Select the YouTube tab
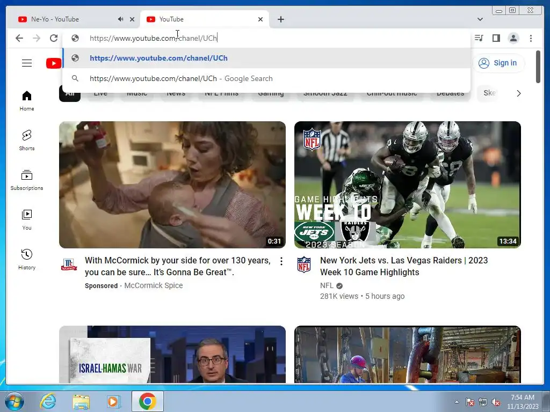The height and width of the screenshot is (412, 550). pos(205,19)
